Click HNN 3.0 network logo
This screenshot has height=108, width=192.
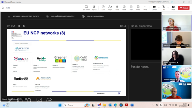(21, 59)
